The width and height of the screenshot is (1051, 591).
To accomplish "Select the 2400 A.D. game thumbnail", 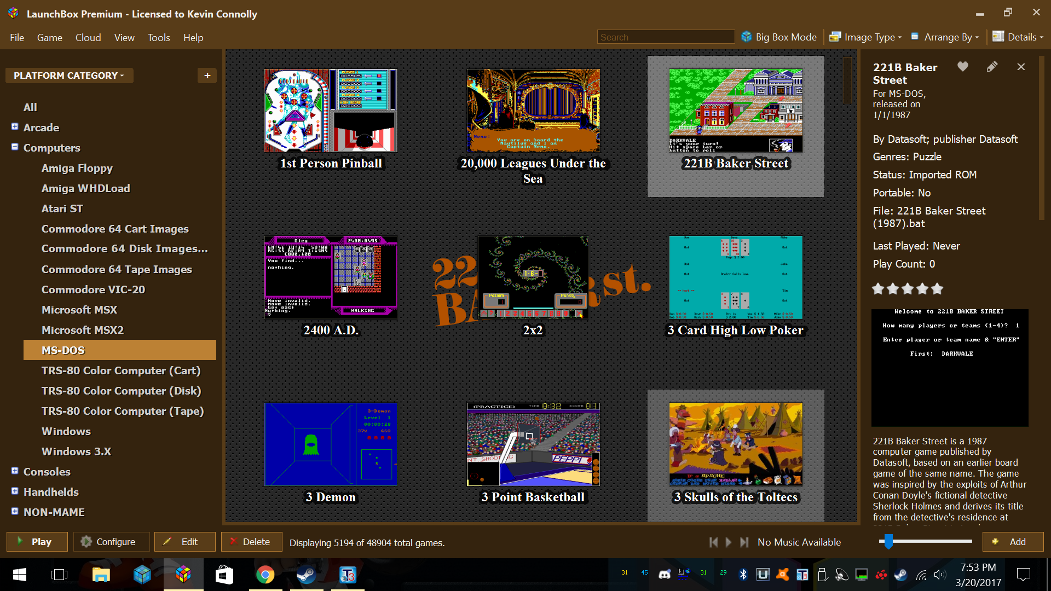I will tap(331, 277).
